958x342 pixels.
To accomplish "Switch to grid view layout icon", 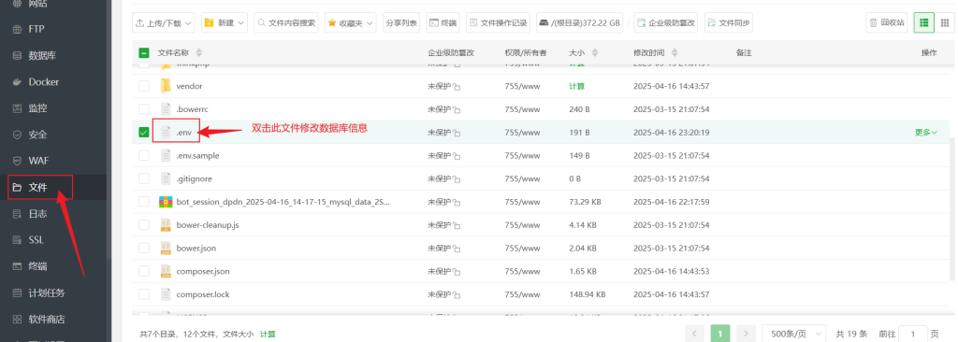I will pos(945,22).
